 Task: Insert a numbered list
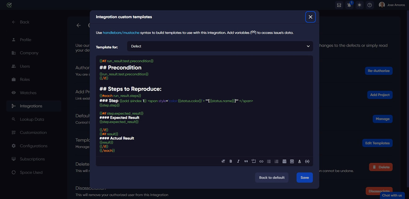click(x=277, y=161)
